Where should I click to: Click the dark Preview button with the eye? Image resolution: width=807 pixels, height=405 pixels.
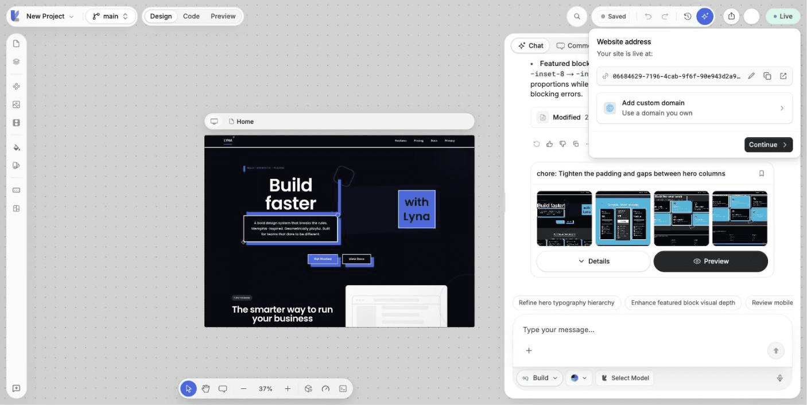(711, 261)
